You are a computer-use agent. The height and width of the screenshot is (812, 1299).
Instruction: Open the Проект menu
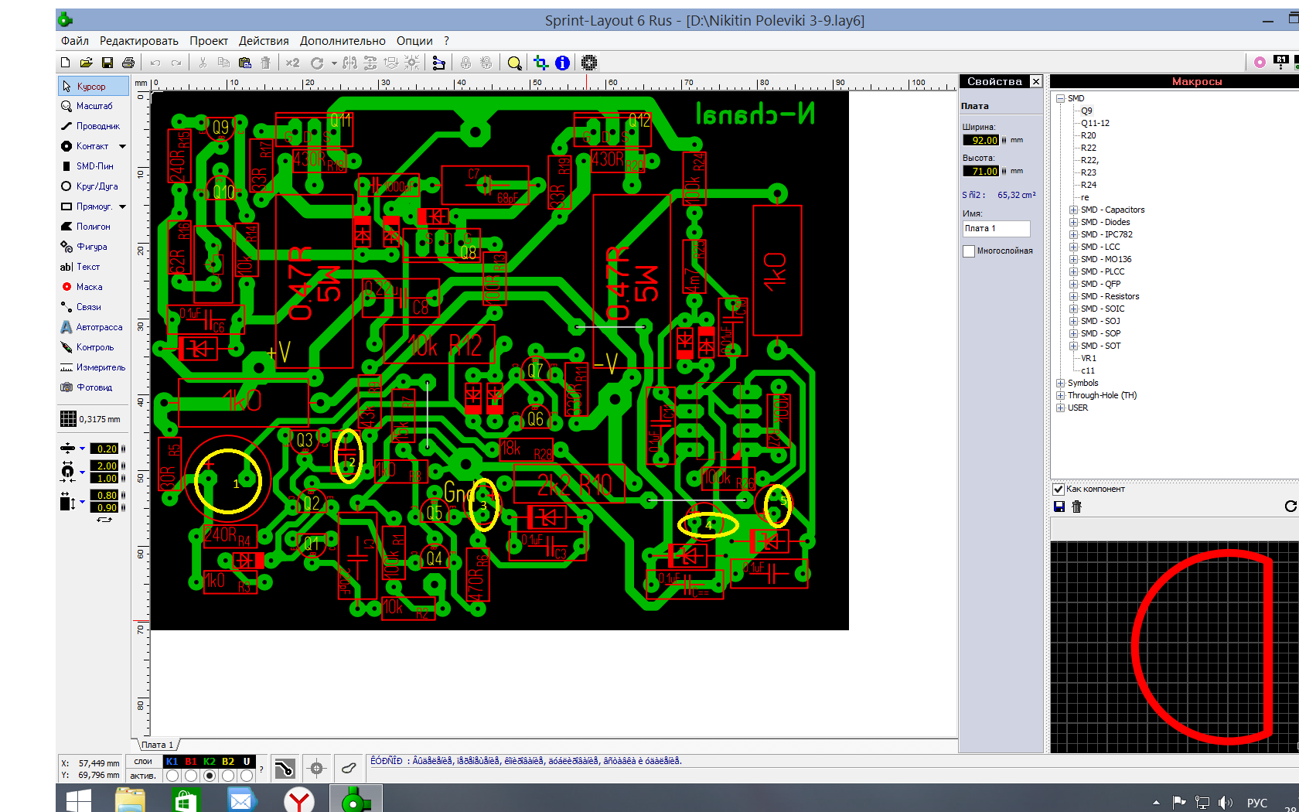pyautogui.click(x=209, y=41)
